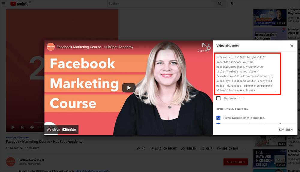Click video title Facebook Marketing Course - HubSpot Academy
The image size is (300, 172).
(x=44, y=142)
